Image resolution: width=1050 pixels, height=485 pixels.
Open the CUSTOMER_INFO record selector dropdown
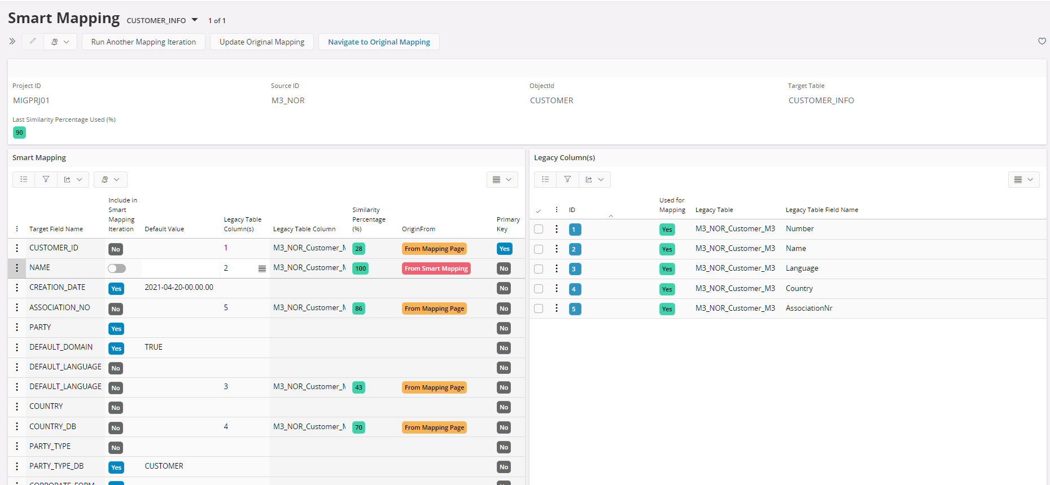click(195, 20)
